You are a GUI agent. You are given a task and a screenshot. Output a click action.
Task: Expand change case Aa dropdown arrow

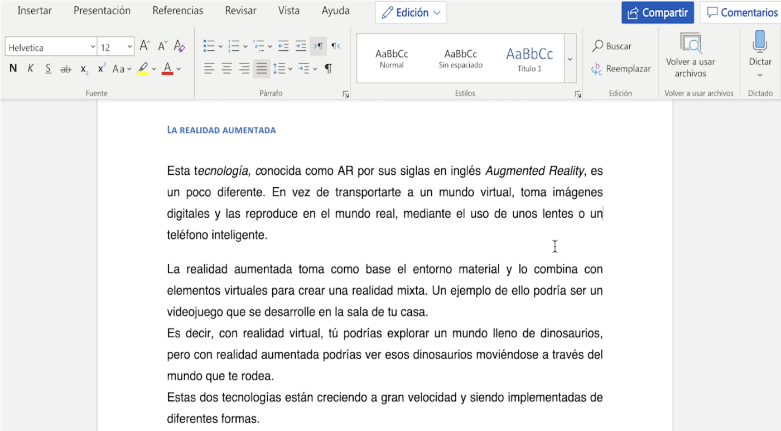(x=129, y=69)
